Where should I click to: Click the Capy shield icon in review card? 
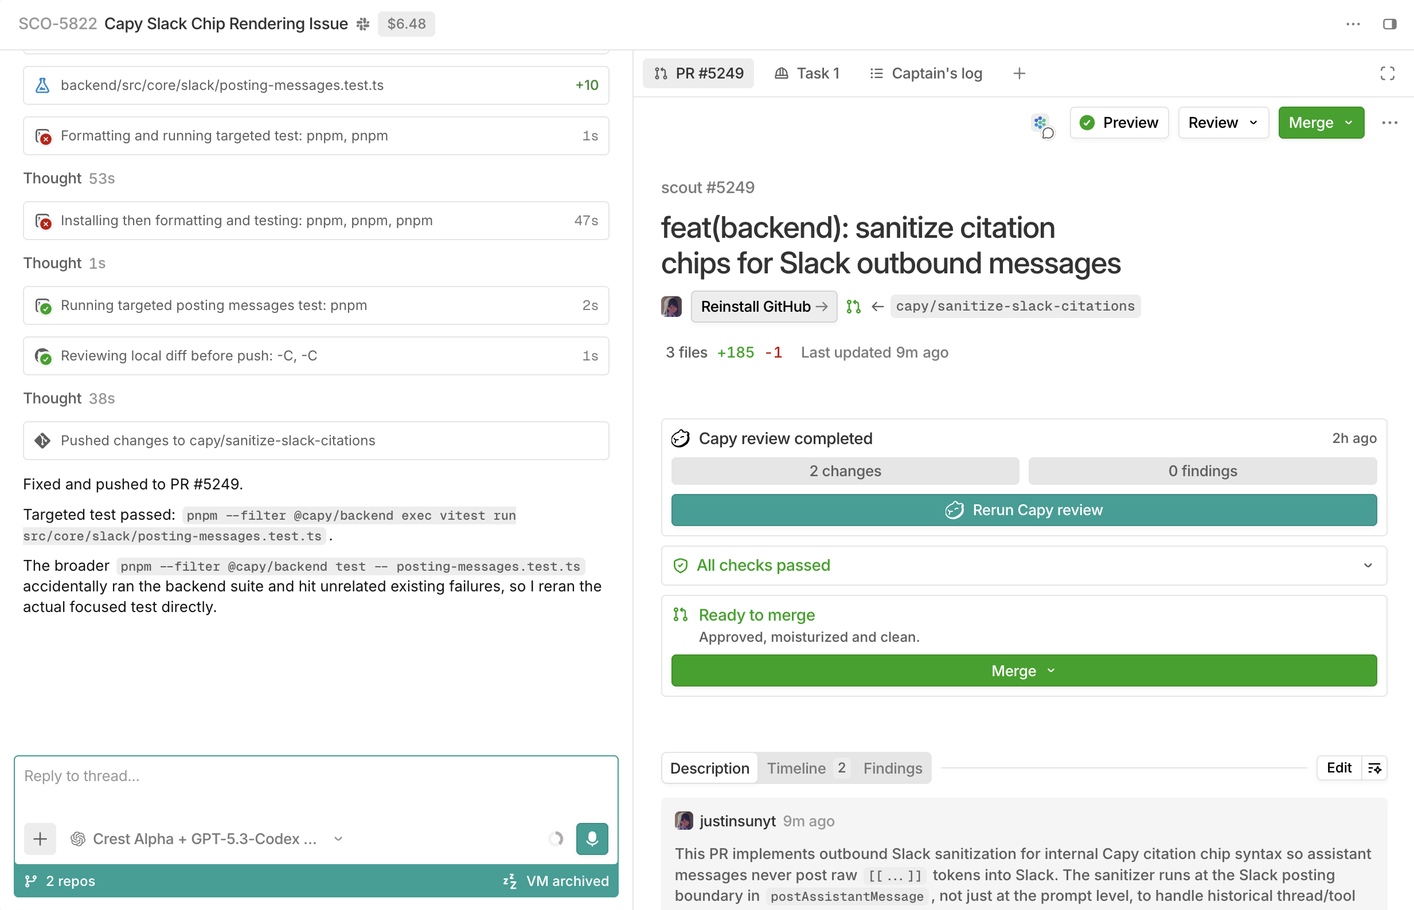tap(681, 438)
